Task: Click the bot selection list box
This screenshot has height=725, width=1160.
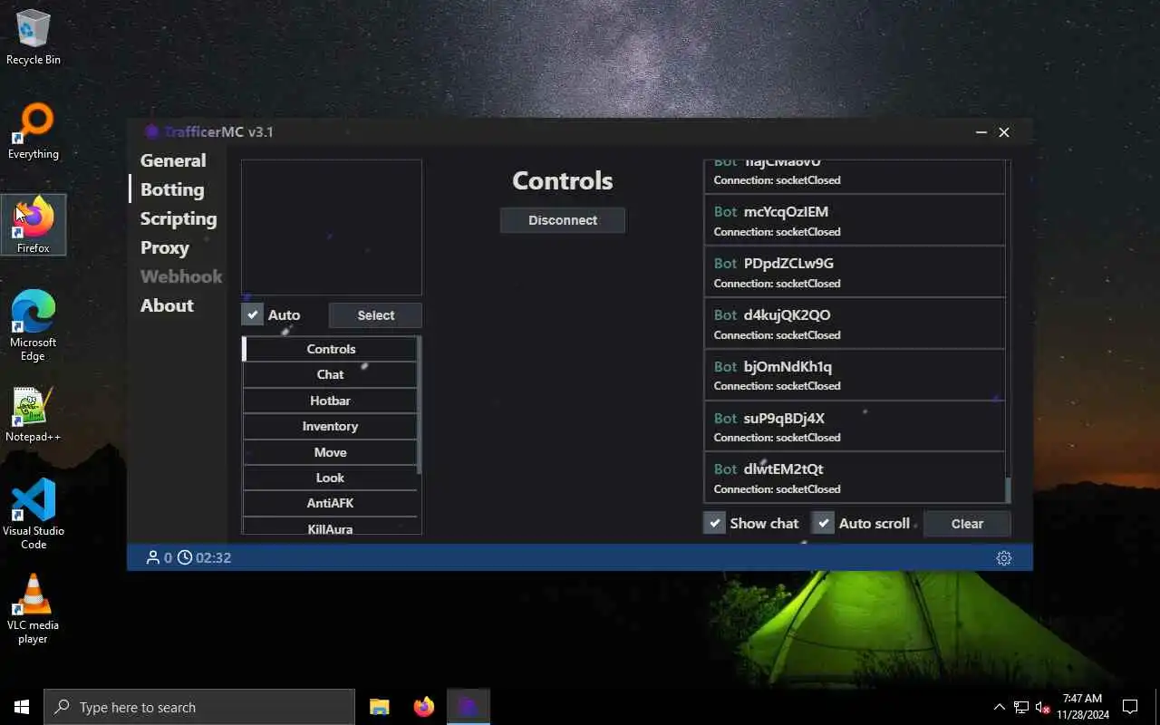Action: pyautogui.click(x=332, y=227)
